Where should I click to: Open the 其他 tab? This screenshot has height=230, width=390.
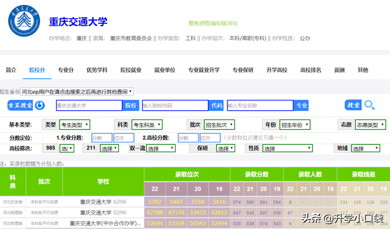(x=363, y=70)
